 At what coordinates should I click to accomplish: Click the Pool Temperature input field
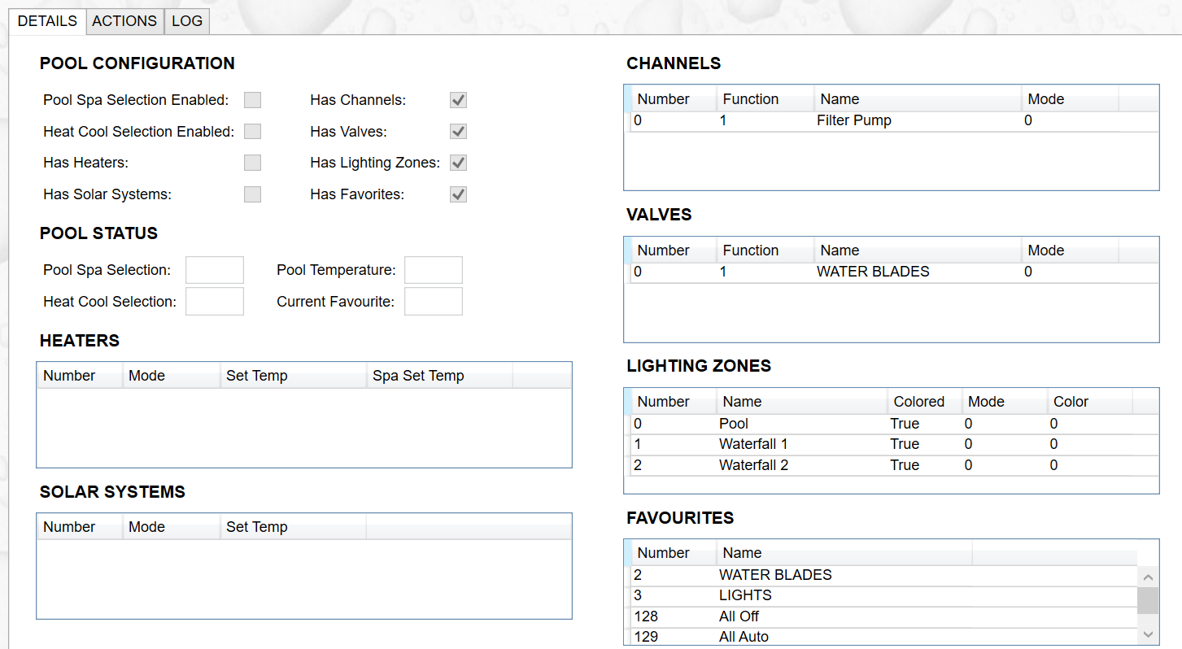pyautogui.click(x=433, y=269)
